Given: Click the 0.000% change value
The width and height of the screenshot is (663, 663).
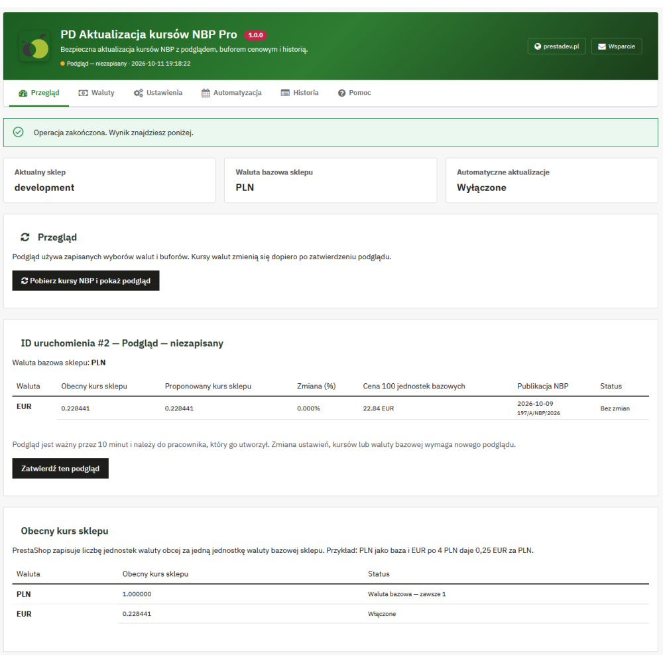Looking at the screenshot, I should [x=309, y=408].
